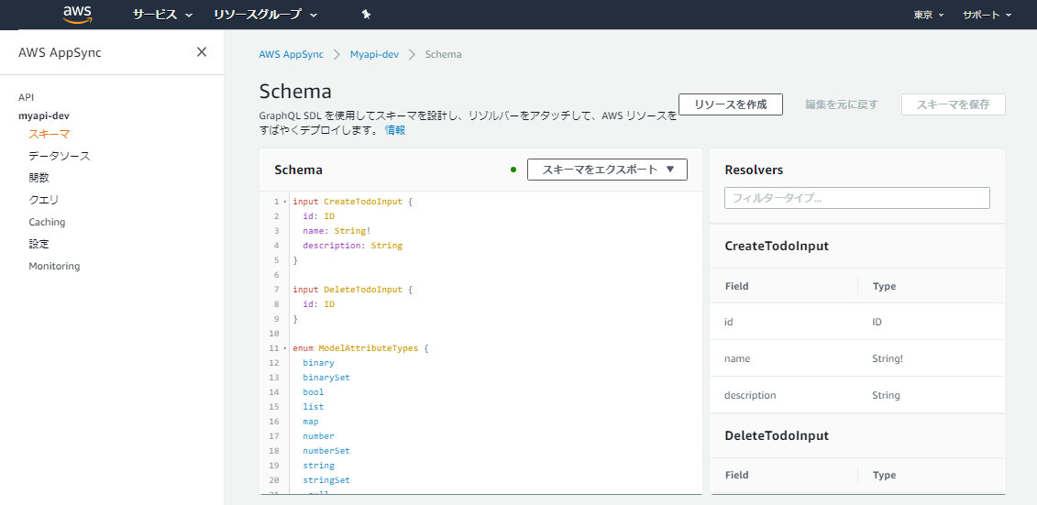
Task: Click the bool enum value line
Action: pyautogui.click(x=314, y=392)
